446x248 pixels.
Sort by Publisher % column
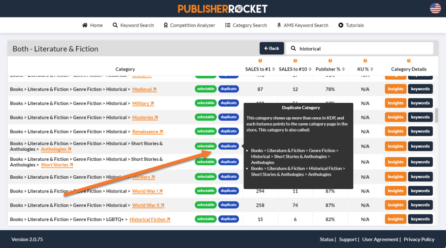click(x=330, y=69)
